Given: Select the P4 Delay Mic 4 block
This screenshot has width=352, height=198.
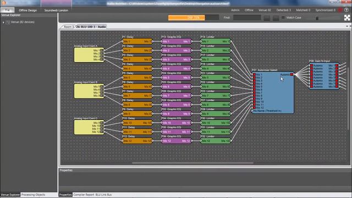Looking at the screenshot, I should click(137, 68).
